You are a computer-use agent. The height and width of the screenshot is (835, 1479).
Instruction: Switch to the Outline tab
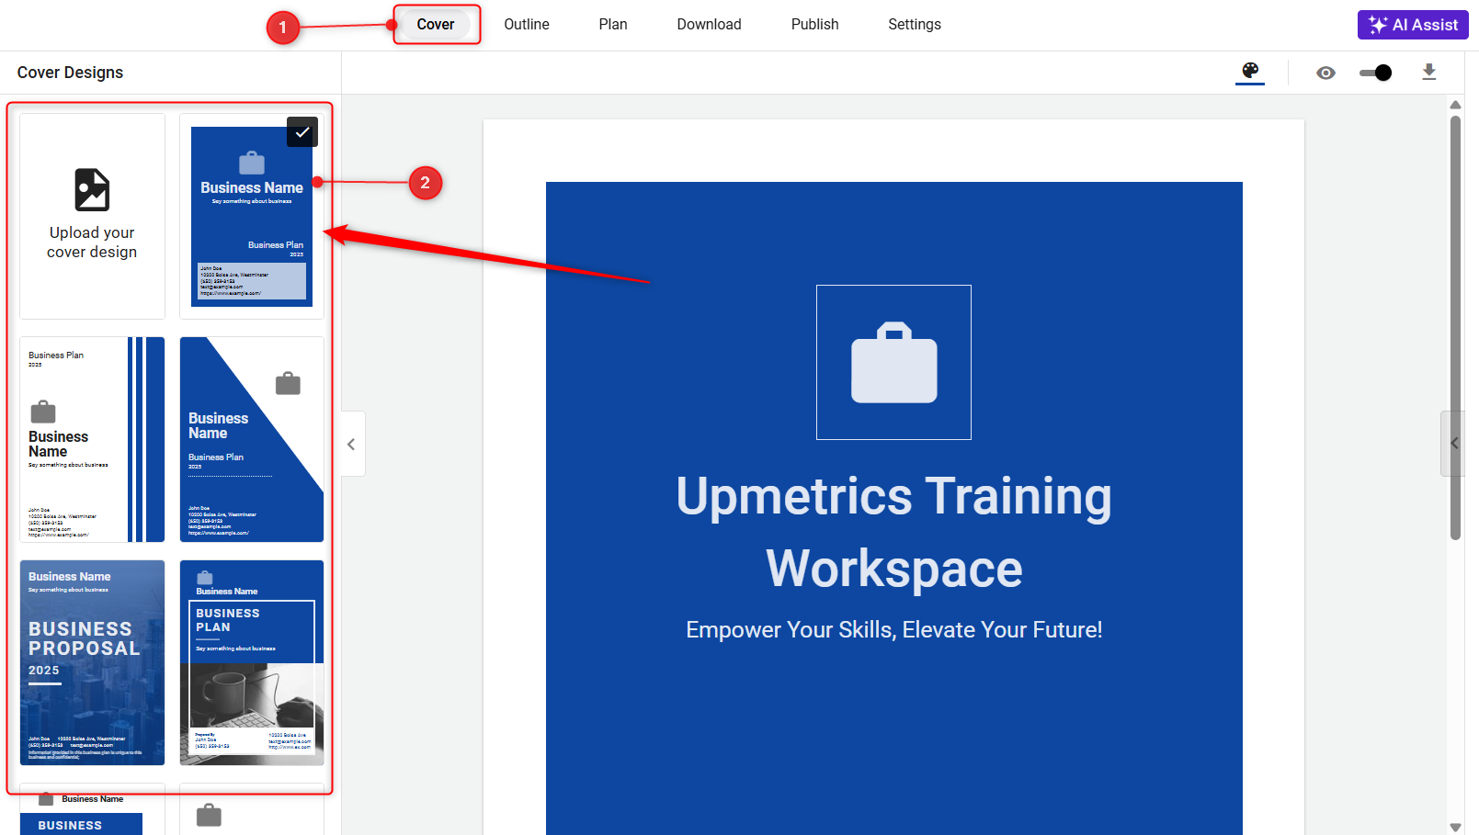point(527,25)
